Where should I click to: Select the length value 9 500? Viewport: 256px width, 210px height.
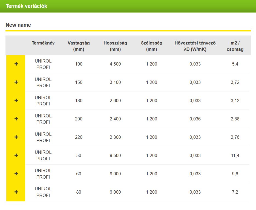point(115,155)
